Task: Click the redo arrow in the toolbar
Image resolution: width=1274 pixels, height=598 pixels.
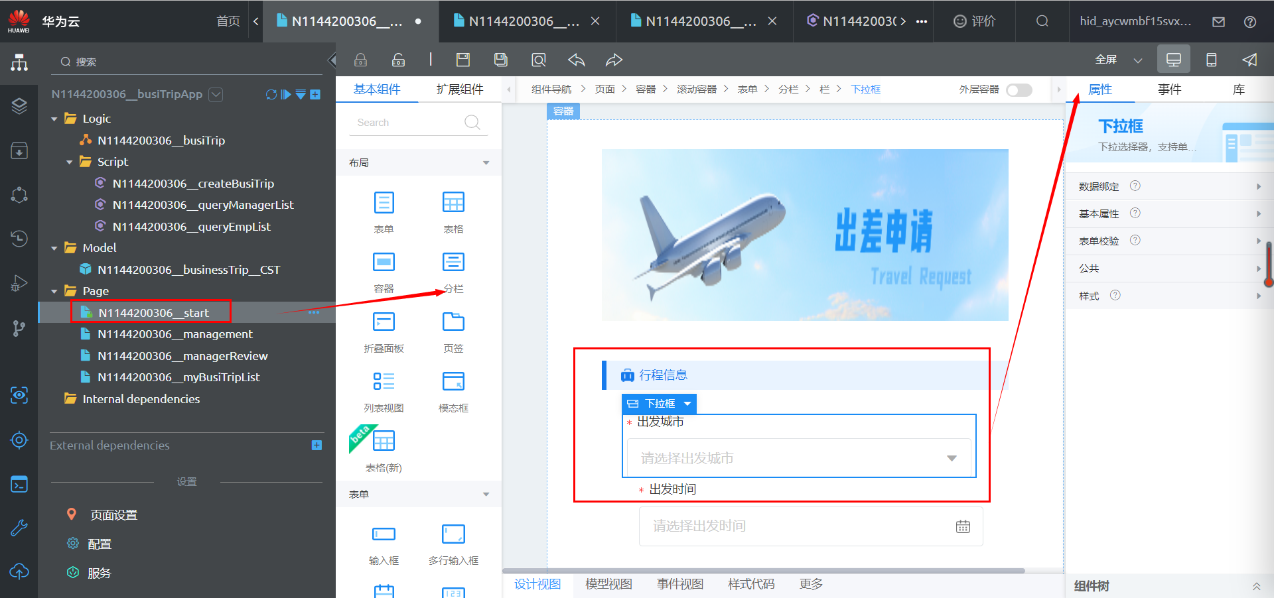Action: tap(614, 60)
